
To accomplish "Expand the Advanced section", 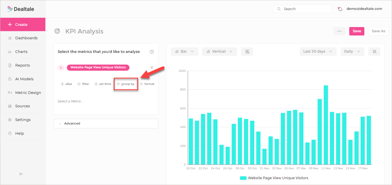I will tap(106, 123).
